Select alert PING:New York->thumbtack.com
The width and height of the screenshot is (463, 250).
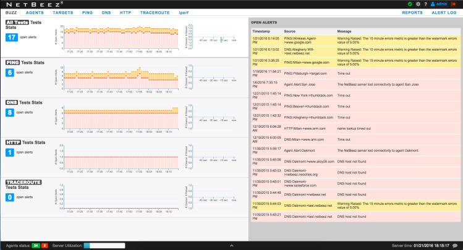coord(356,96)
